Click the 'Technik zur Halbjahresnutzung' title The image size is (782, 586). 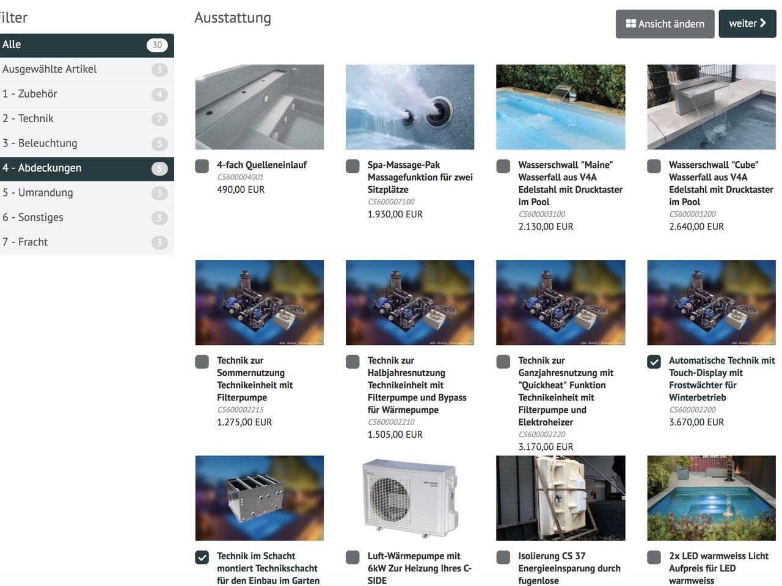tap(417, 385)
